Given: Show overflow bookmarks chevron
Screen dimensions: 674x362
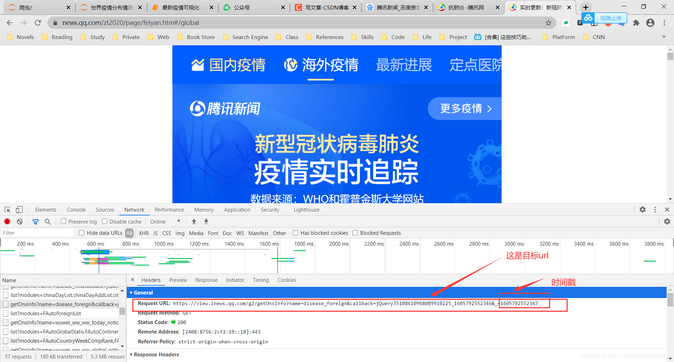Looking at the screenshot, I should coord(663,37).
